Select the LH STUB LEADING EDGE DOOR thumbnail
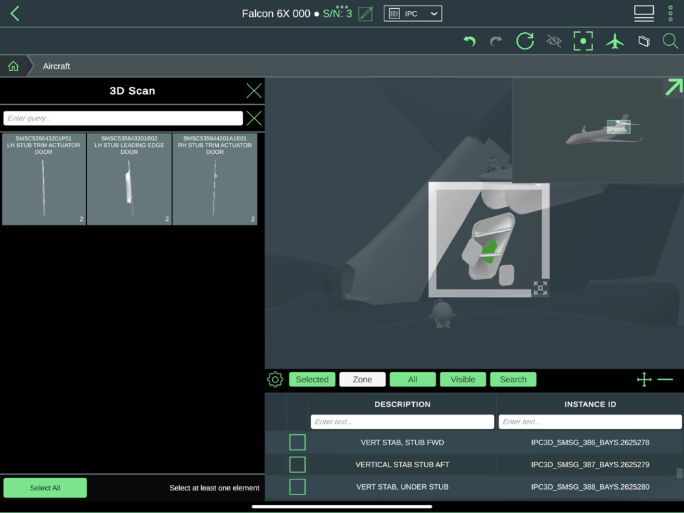This screenshot has width=684, height=513. coord(129,179)
